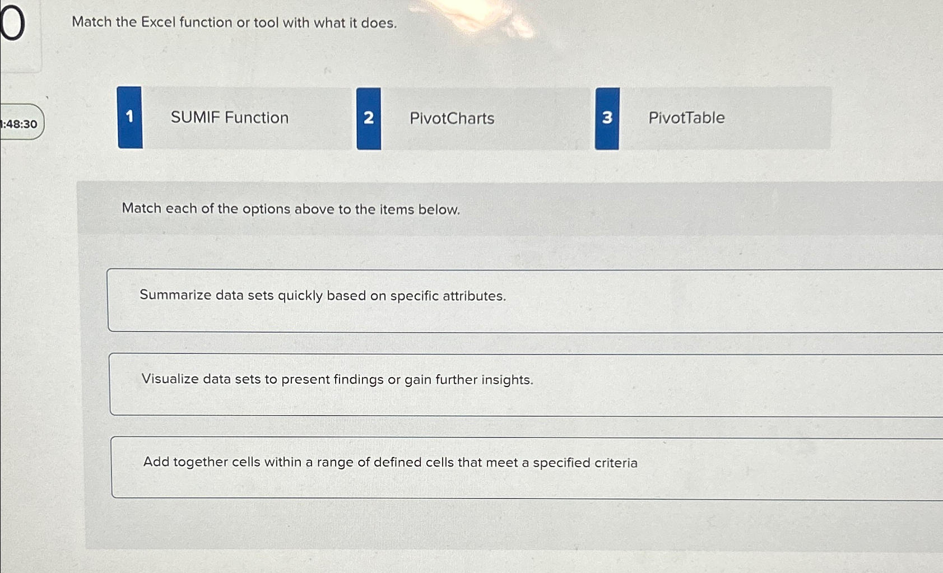
Task: Click the number 3 badge beside PivotTable
Action: (607, 118)
